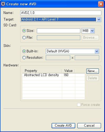
Task: Open the MiB unit dropdown
Action: [92, 31]
